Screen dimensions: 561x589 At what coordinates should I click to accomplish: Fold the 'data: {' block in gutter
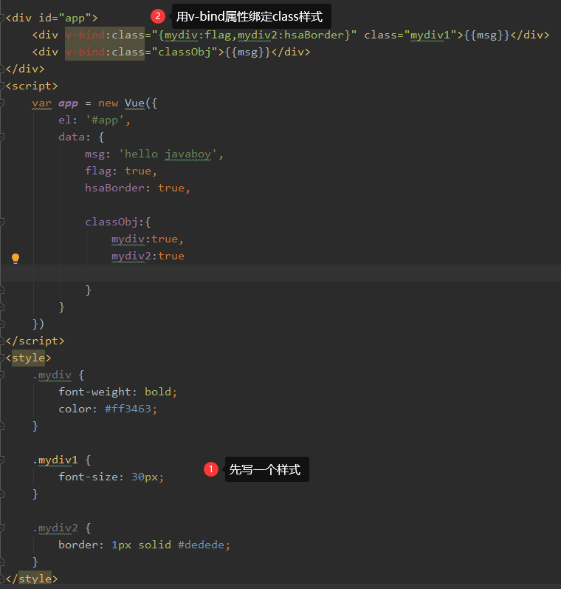1,137
